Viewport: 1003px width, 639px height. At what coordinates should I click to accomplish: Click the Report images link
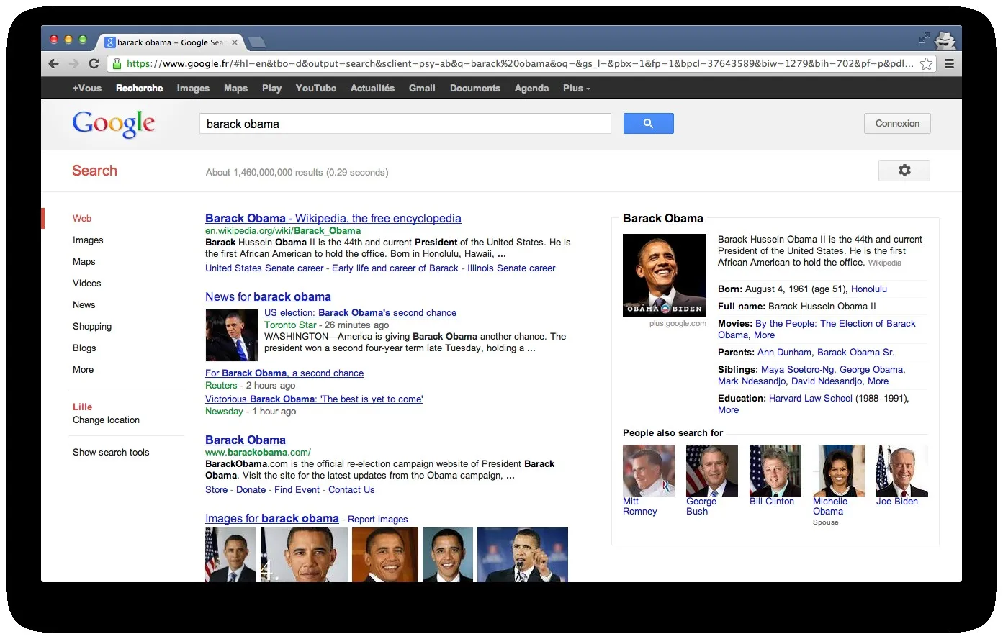[378, 519]
